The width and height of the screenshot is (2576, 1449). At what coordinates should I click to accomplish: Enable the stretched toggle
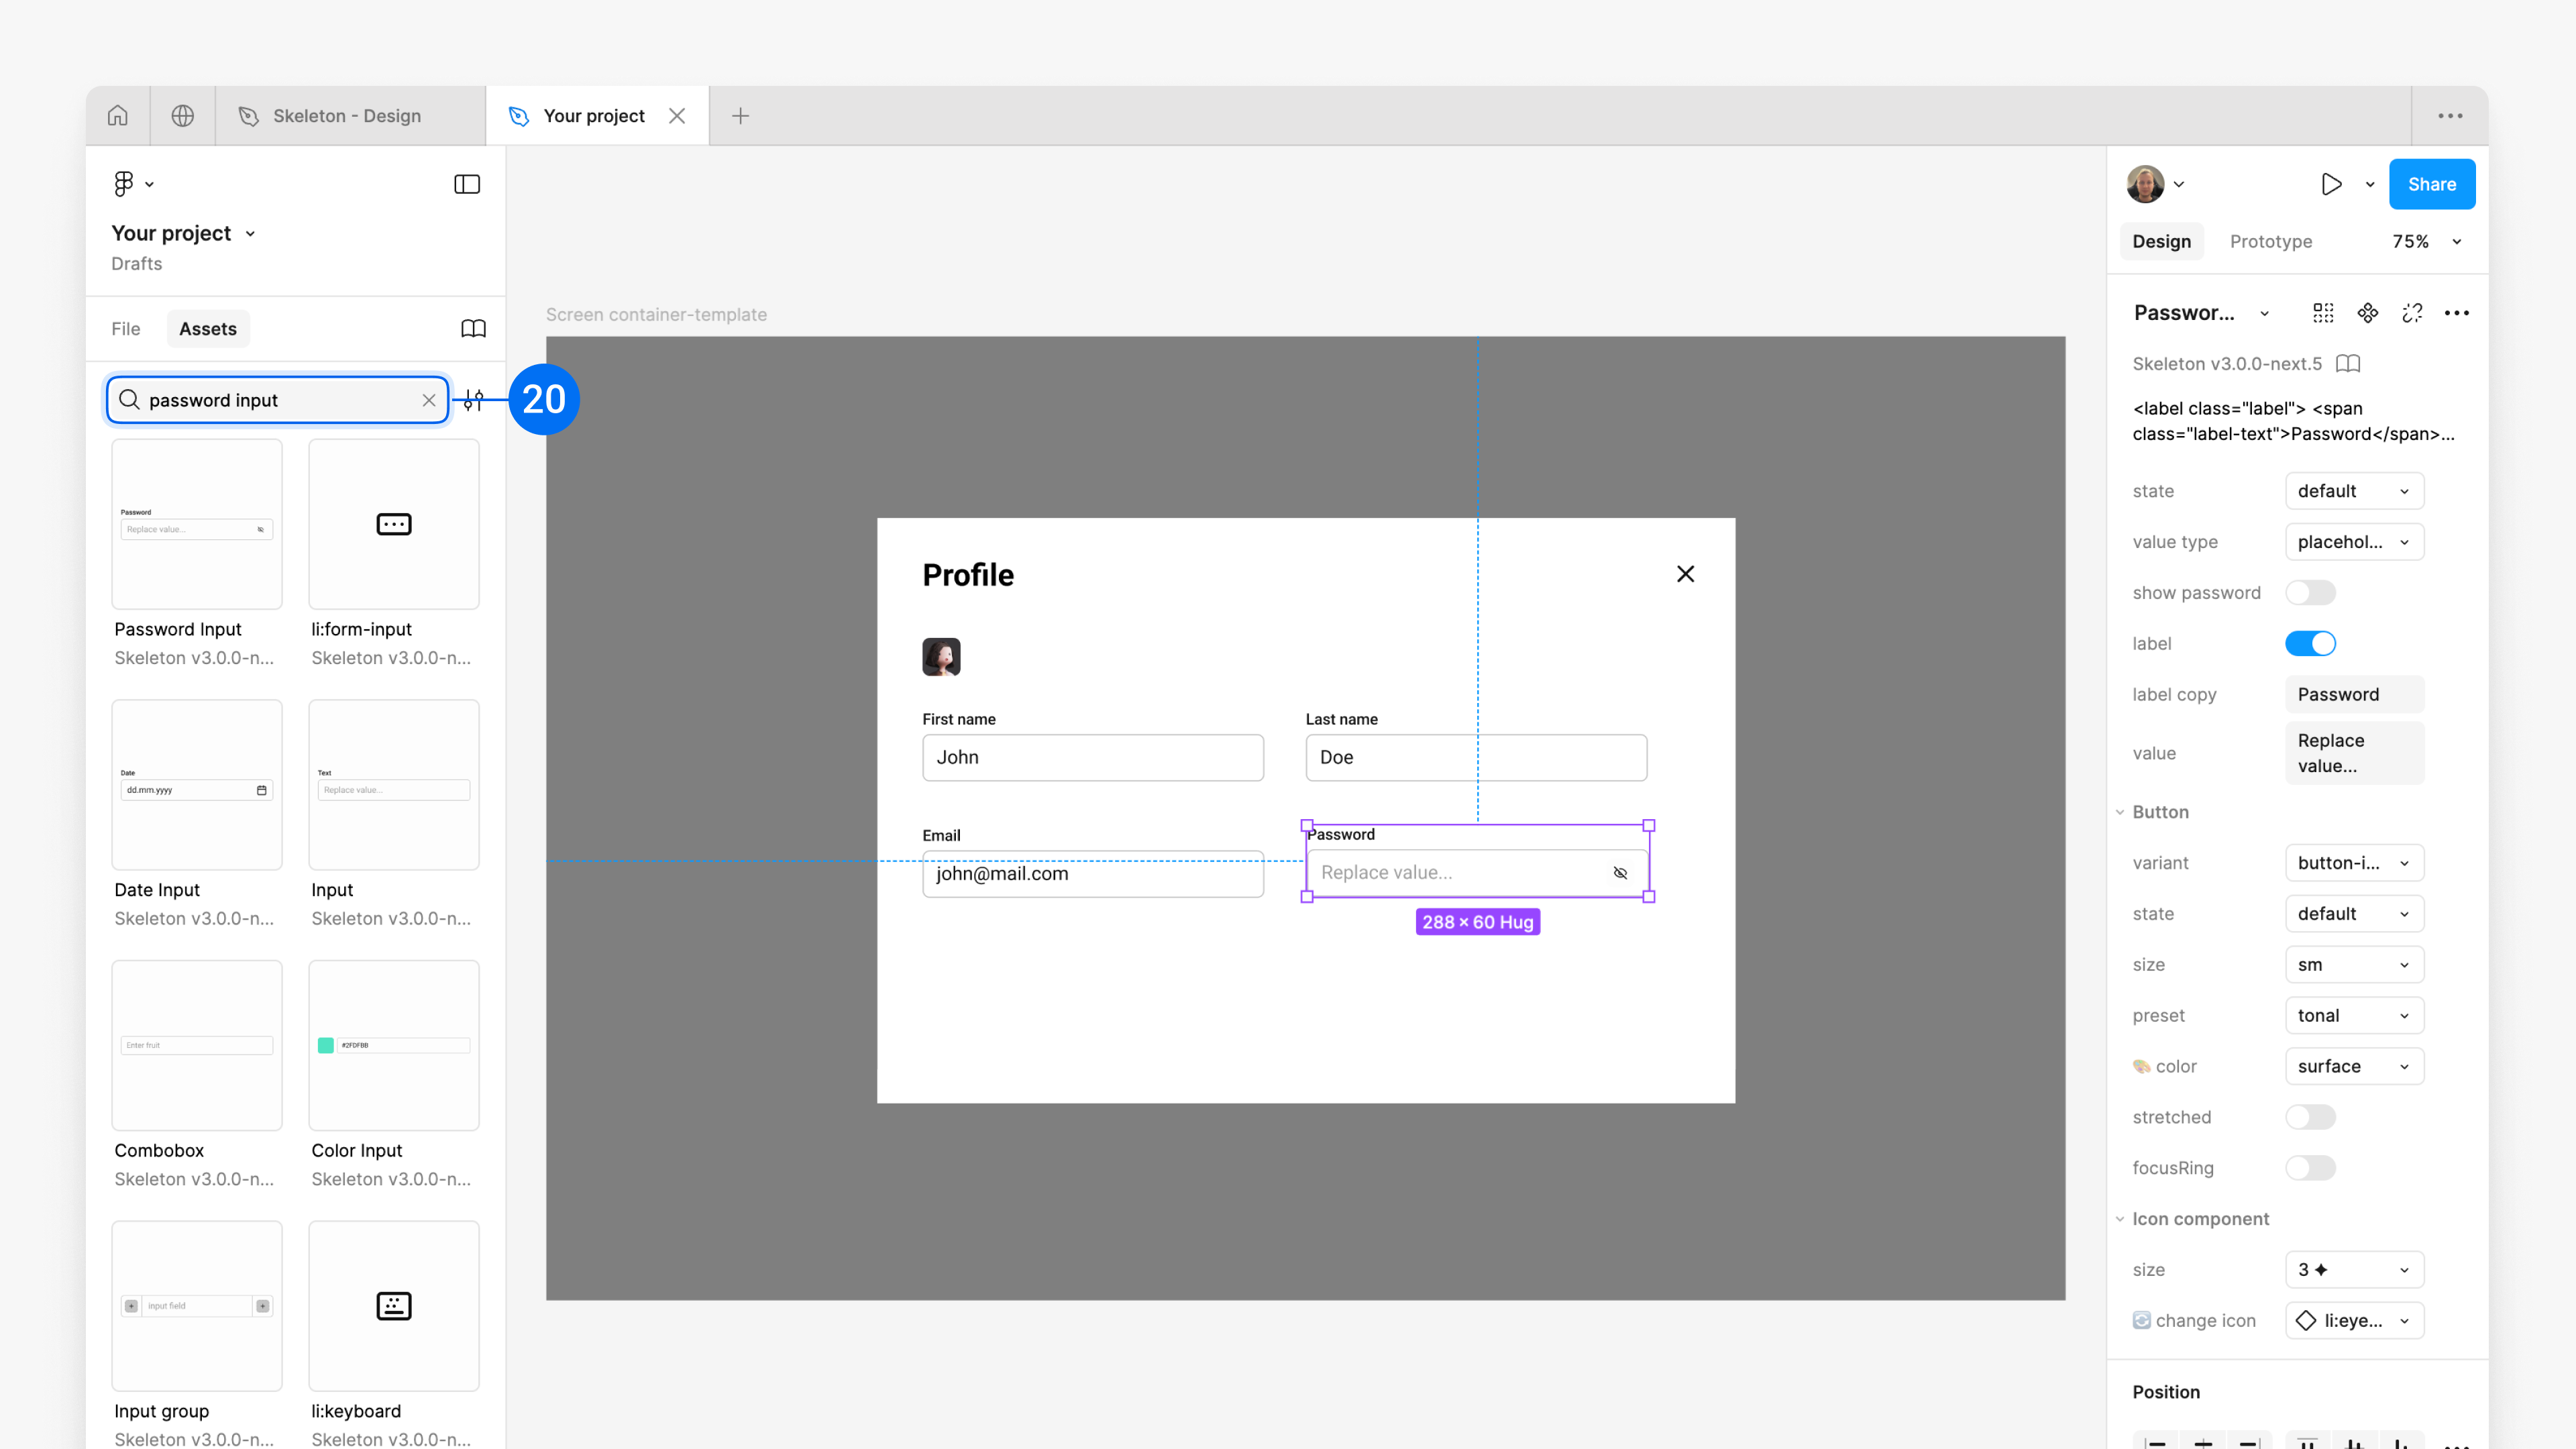pos(2310,1117)
